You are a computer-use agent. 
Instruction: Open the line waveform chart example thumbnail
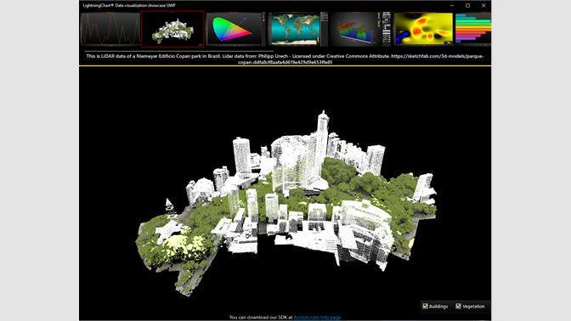(110, 29)
